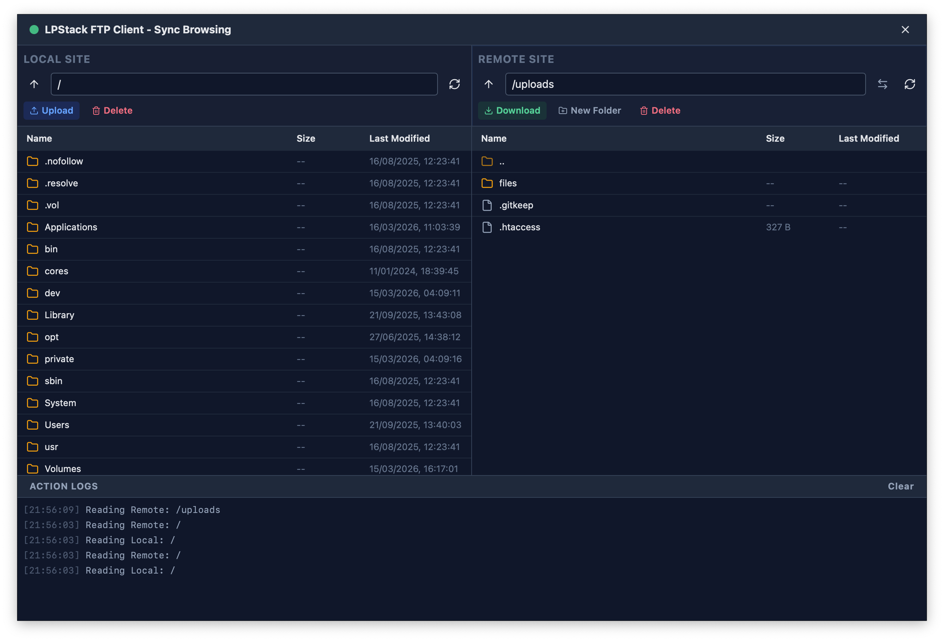
Task: Toggle synchronized browsing with the swap arrows icon
Action: [x=883, y=84]
